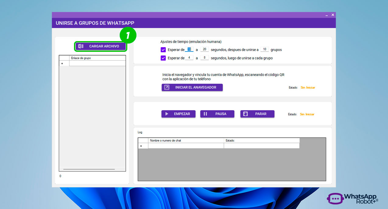Click the Excel icon on CARGAR ARCHIVO
This screenshot has height=209, width=388.
(x=81, y=46)
